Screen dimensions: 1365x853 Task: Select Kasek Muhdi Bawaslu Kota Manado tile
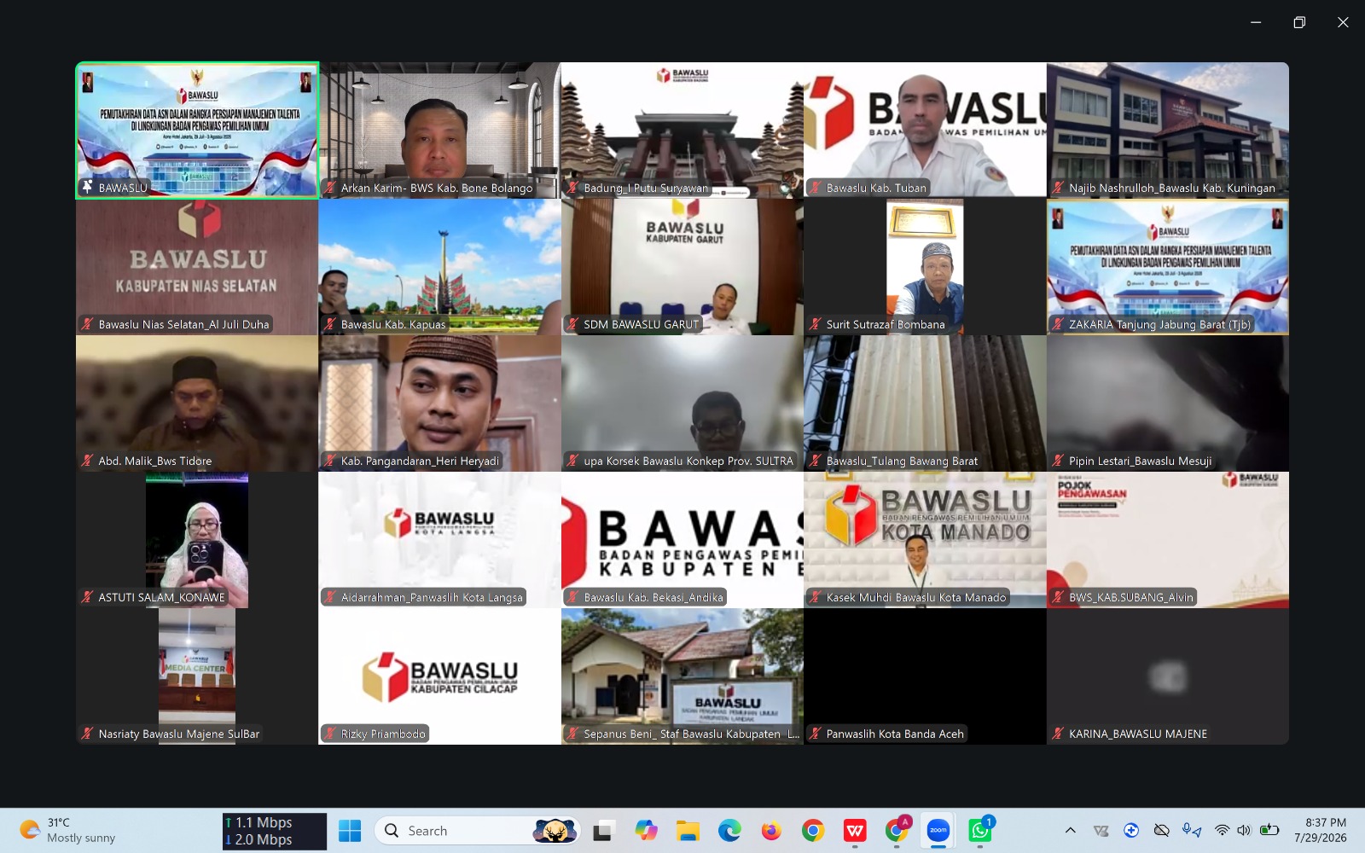(x=925, y=540)
